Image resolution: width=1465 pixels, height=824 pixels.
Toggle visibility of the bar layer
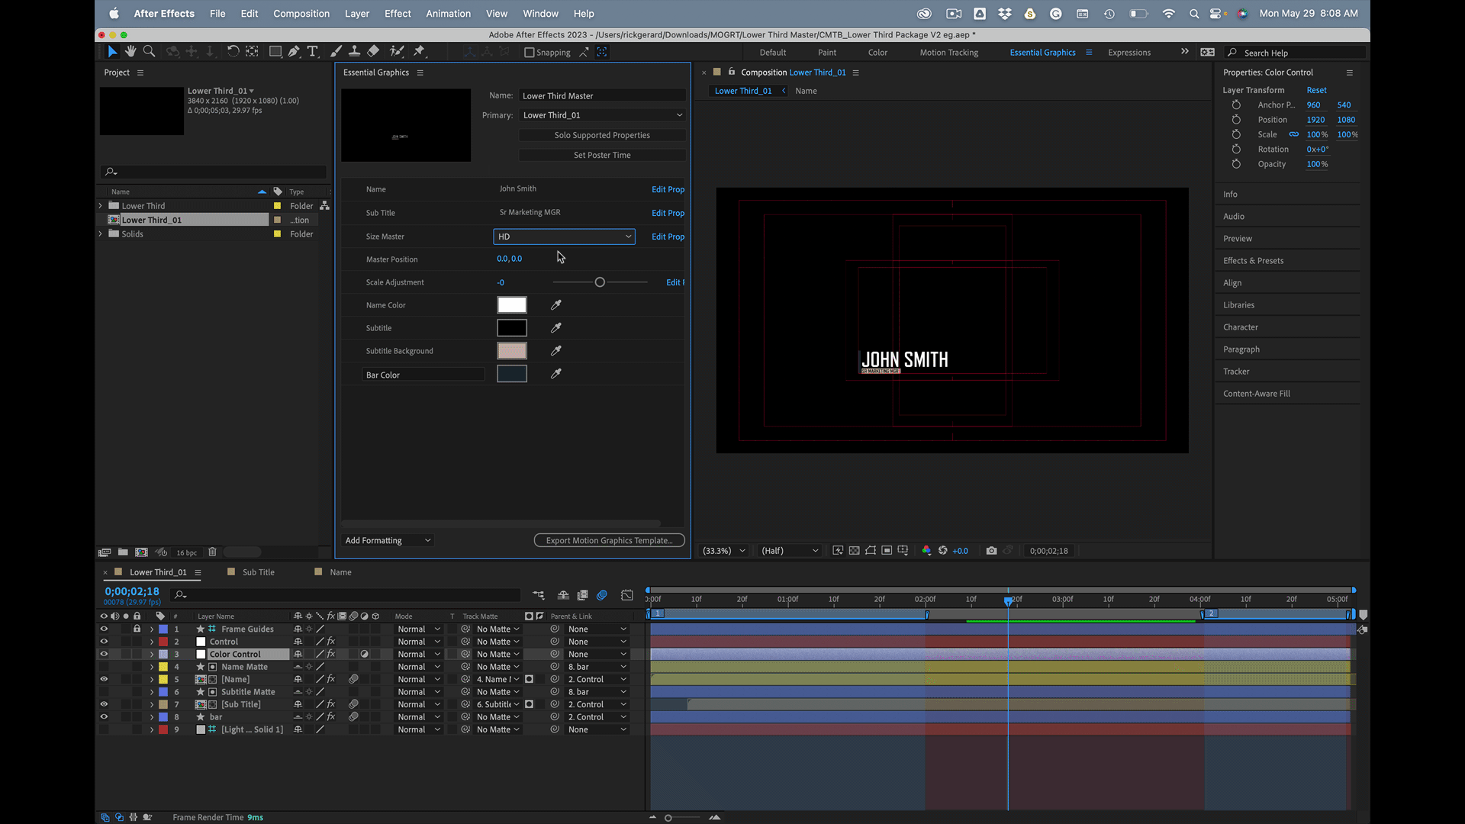click(104, 717)
